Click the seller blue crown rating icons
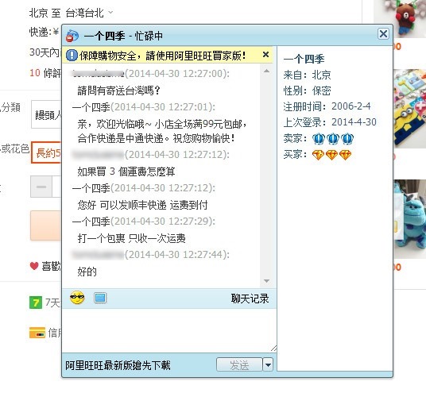This screenshot has height=393, width=426. tap(333, 139)
